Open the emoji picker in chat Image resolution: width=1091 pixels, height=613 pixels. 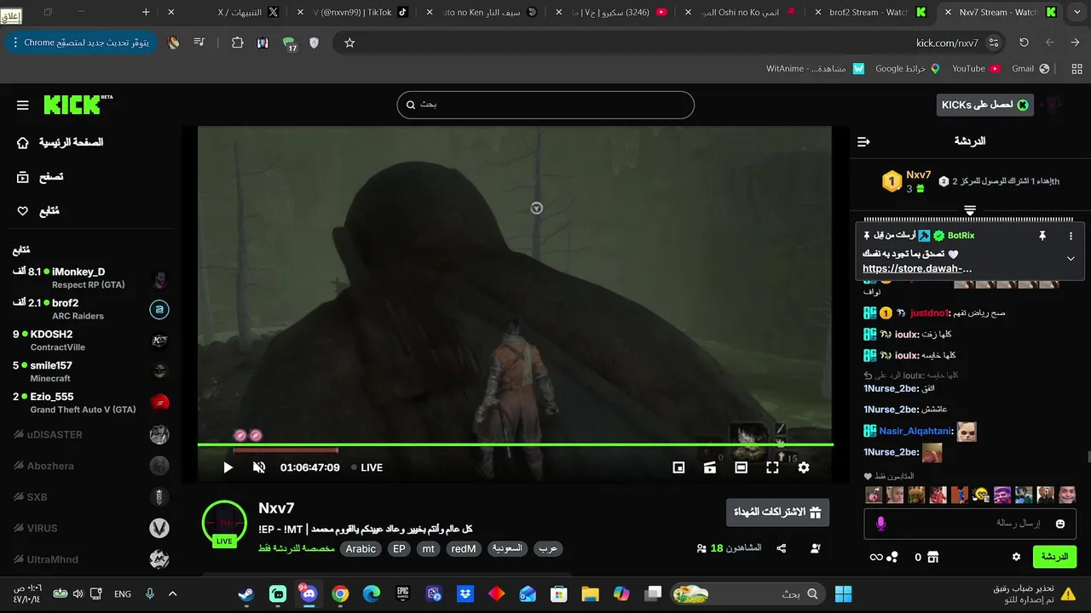pyautogui.click(x=1060, y=524)
